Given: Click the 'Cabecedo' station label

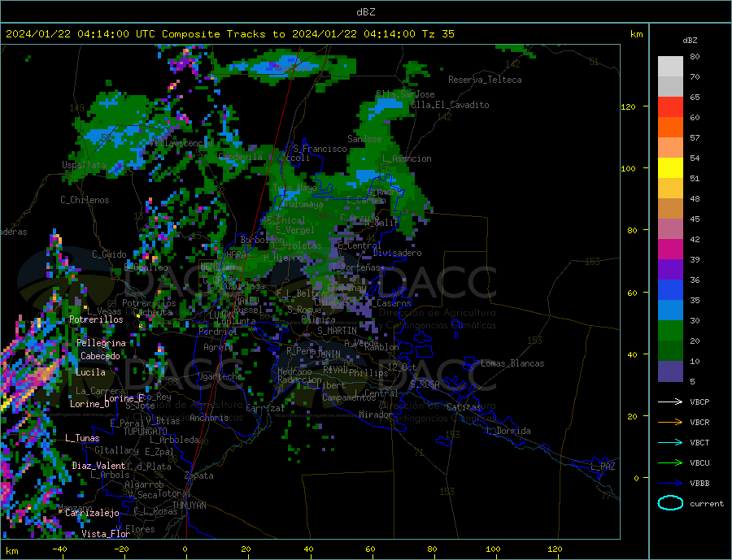Looking at the screenshot, I should click(100, 356).
